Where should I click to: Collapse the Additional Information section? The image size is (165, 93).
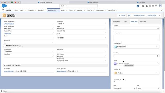point(4,46)
